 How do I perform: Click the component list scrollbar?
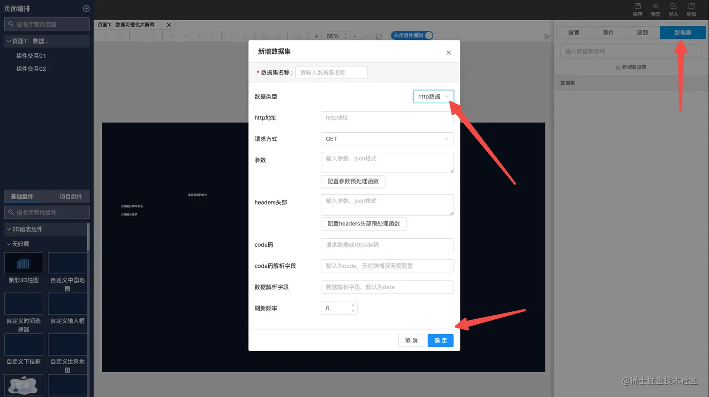point(88,237)
